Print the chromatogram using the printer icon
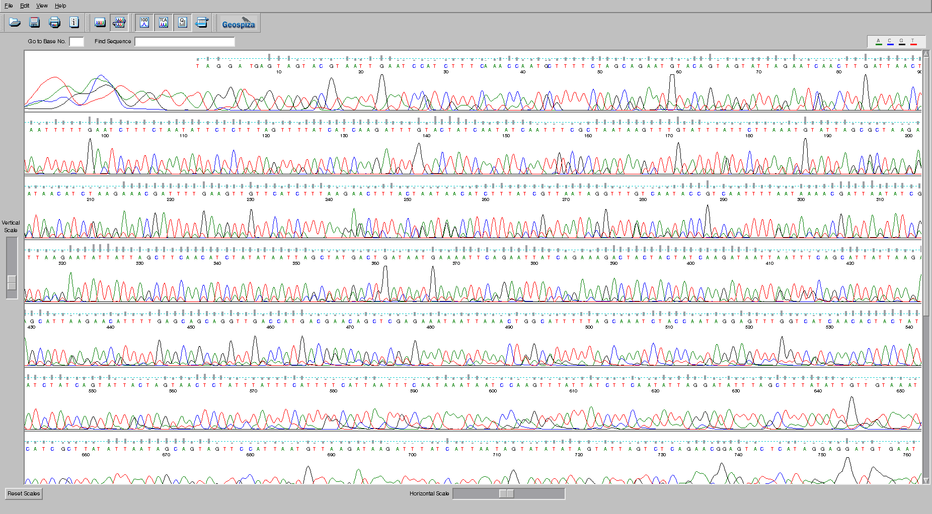Screen dimensions: 932x514 point(54,23)
